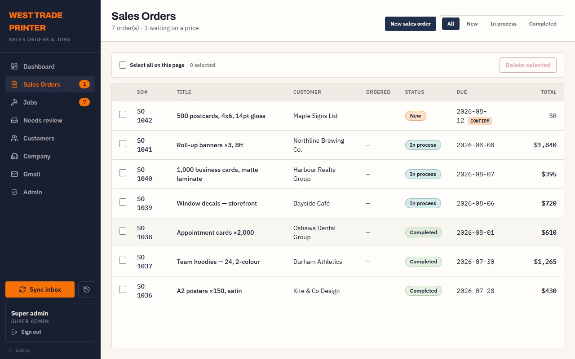Open the Needs review section

(50, 120)
